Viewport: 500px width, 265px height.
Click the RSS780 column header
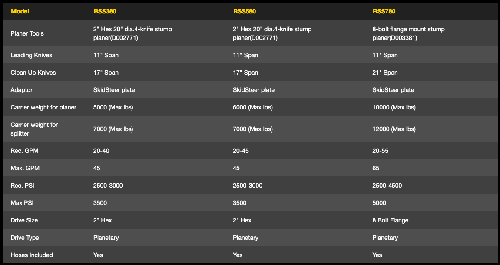coord(384,11)
